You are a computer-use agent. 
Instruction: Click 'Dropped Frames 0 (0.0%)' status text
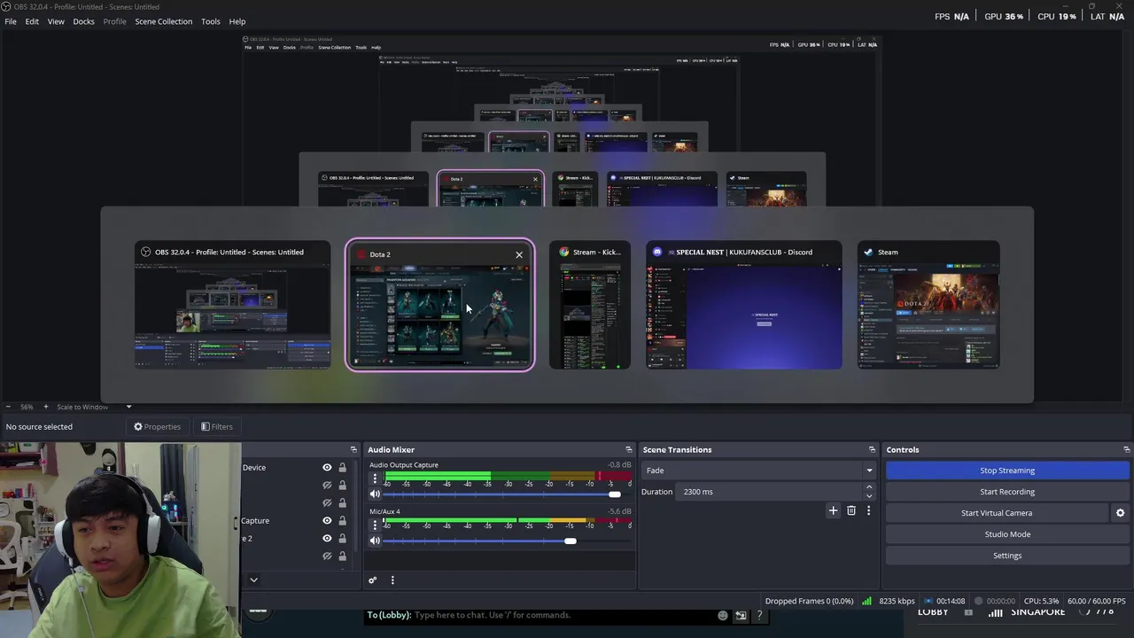pos(810,601)
